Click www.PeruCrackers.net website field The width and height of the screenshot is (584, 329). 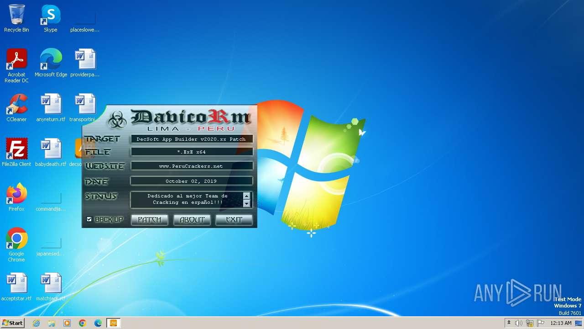tap(192, 166)
